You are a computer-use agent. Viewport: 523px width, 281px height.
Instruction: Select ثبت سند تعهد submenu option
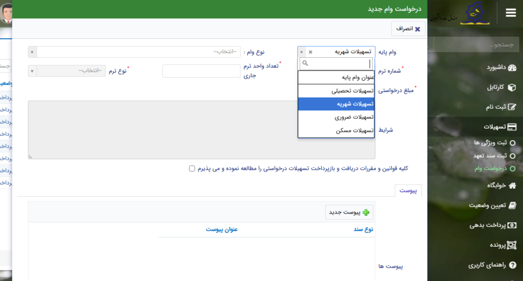pyautogui.click(x=490, y=155)
